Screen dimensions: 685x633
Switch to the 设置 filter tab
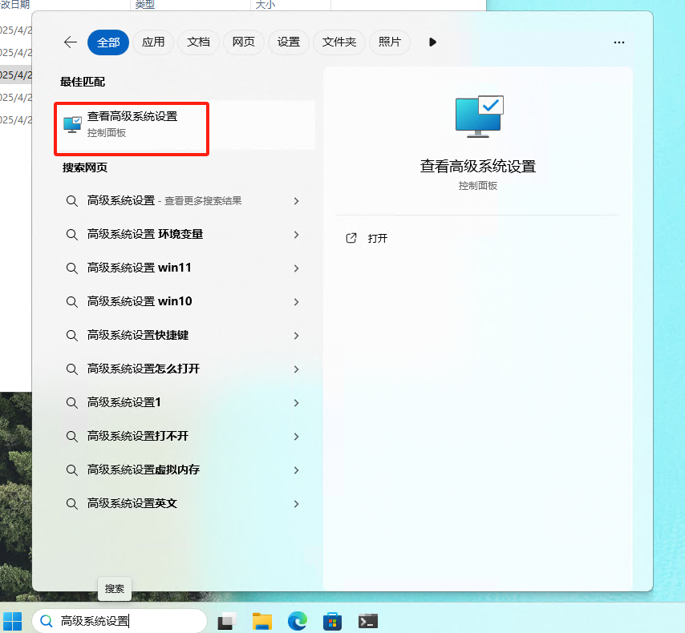click(289, 42)
